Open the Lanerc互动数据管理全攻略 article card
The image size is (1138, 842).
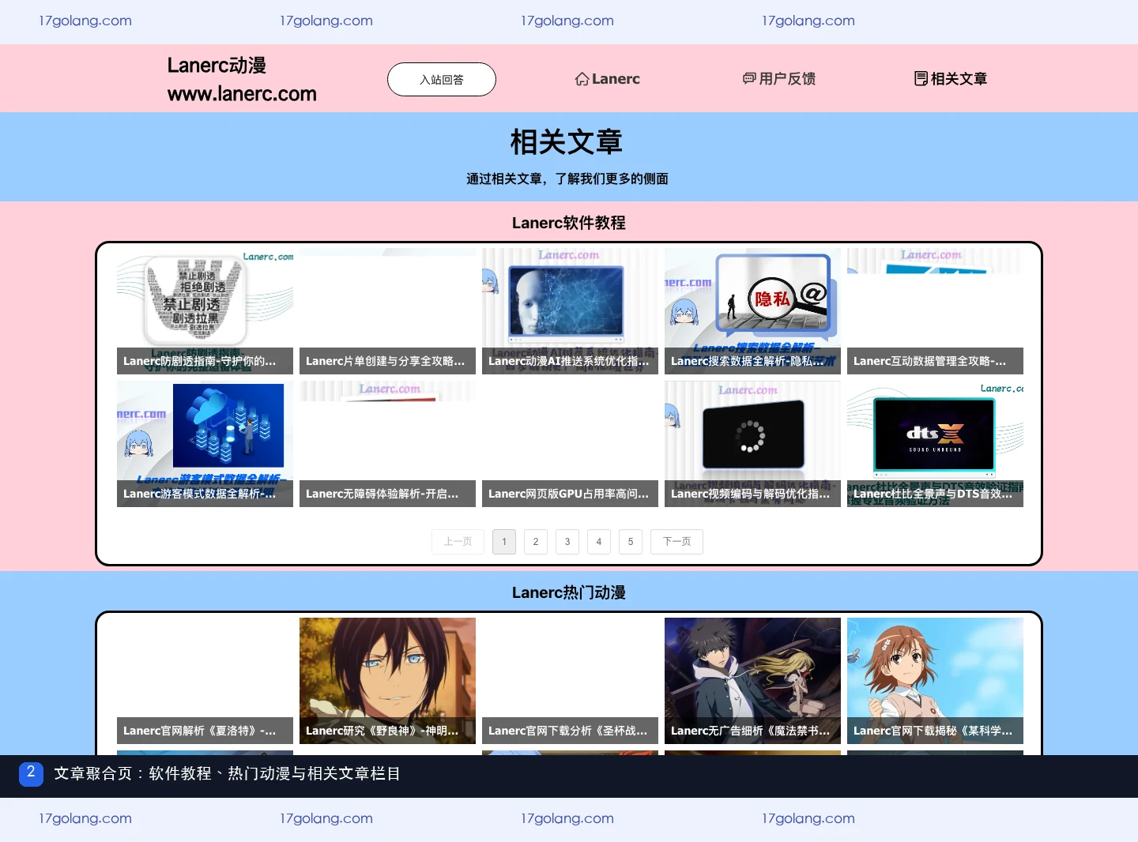click(935, 311)
